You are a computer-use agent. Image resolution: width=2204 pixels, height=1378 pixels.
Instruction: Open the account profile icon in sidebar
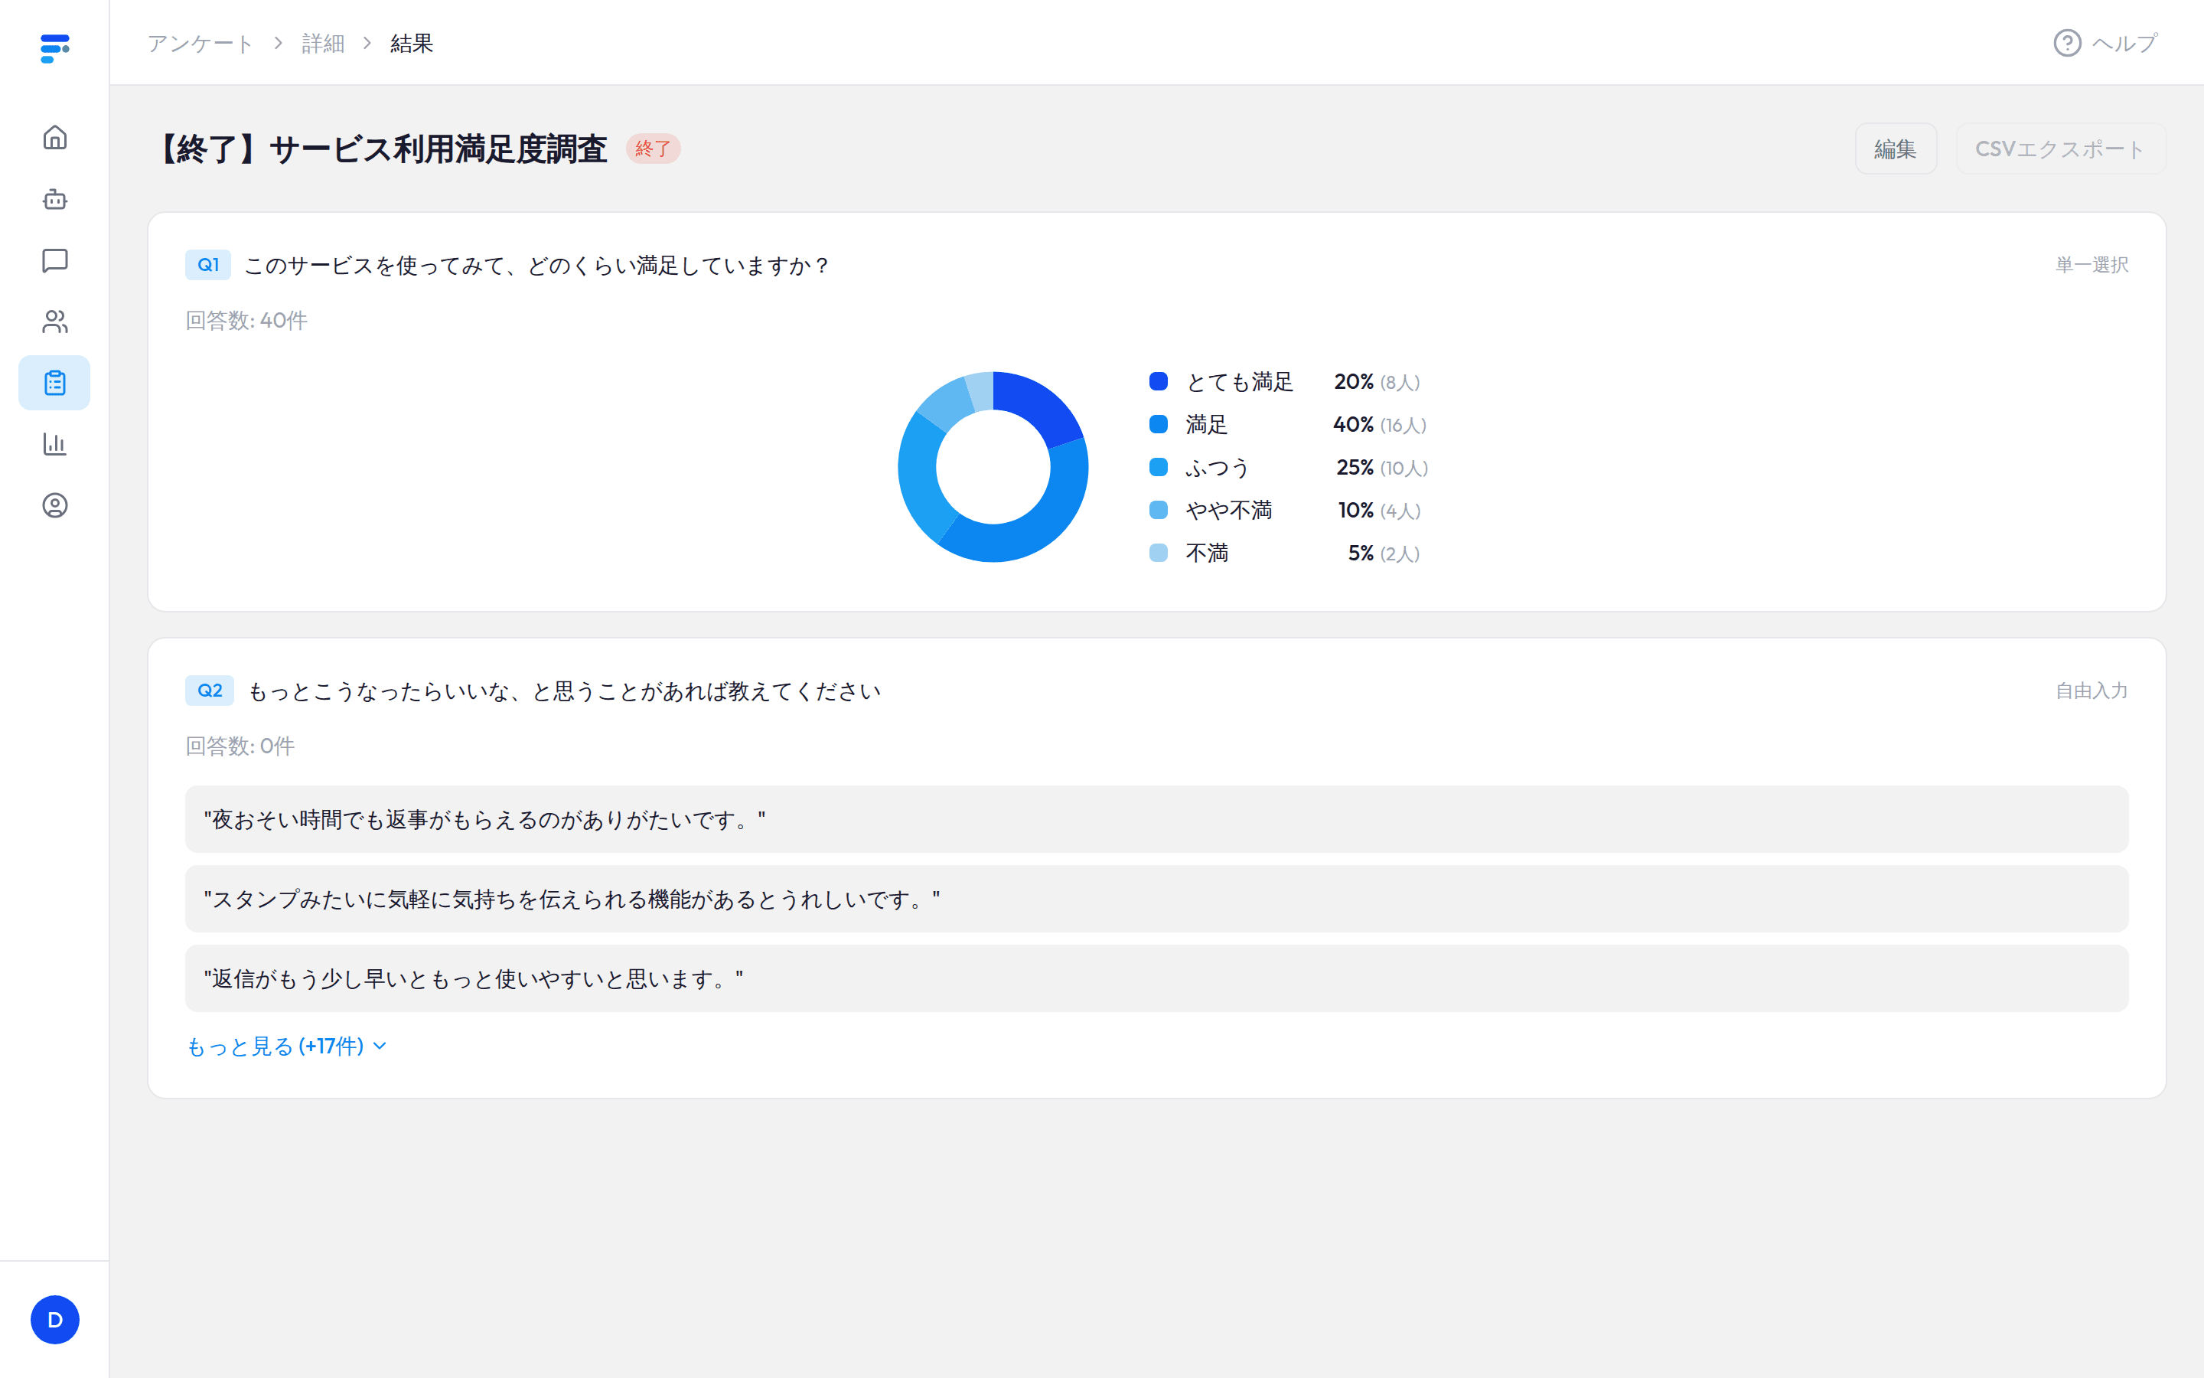coord(54,505)
